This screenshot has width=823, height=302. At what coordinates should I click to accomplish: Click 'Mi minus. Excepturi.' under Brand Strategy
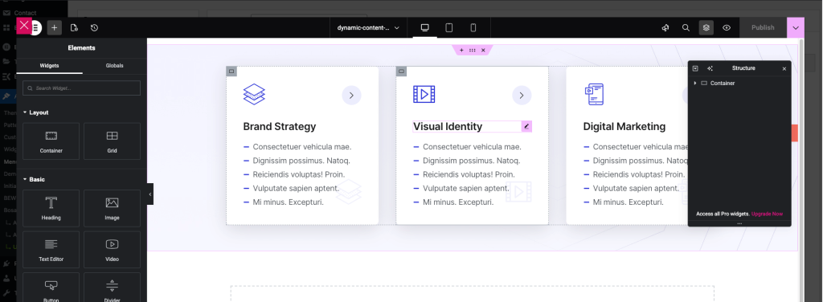tap(289, 202)
